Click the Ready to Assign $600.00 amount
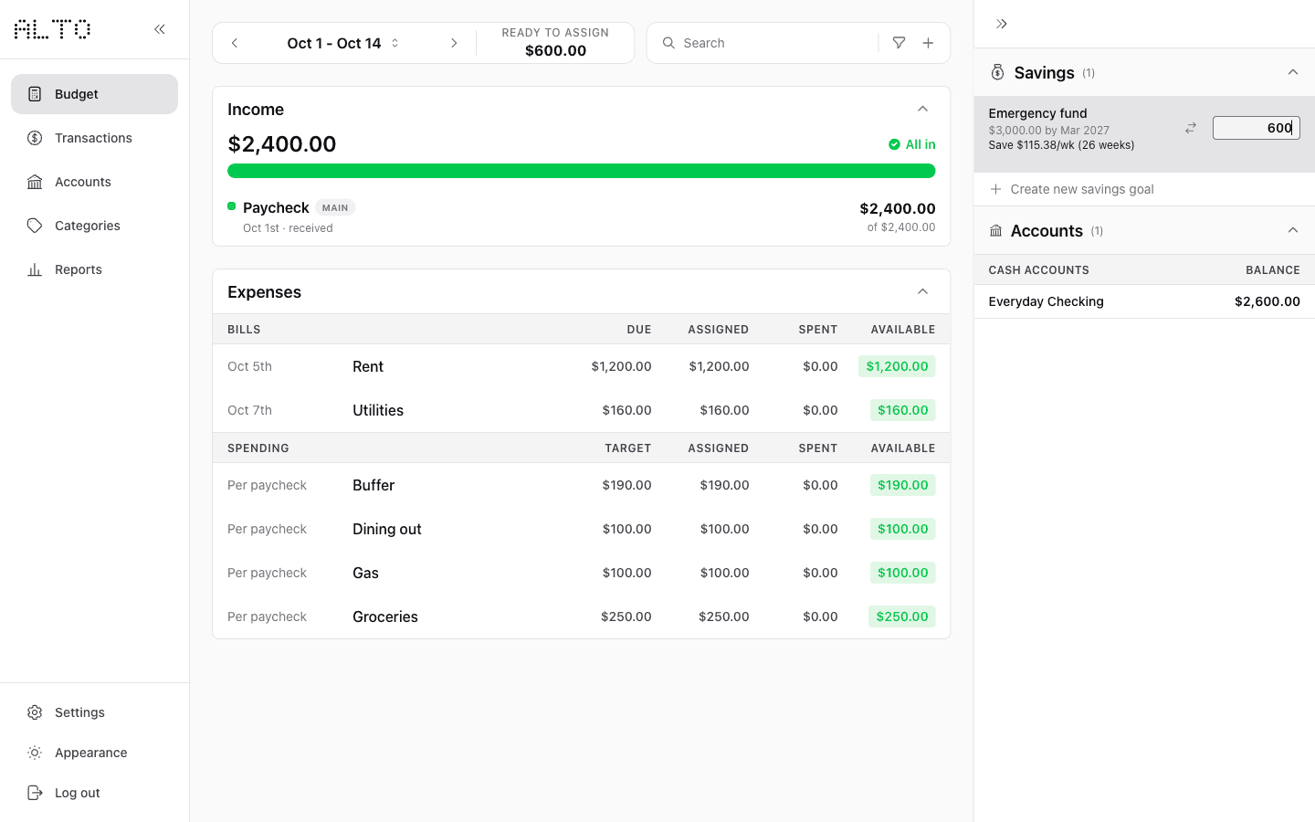Viewport: 1315px width, 822px height. 555,50
